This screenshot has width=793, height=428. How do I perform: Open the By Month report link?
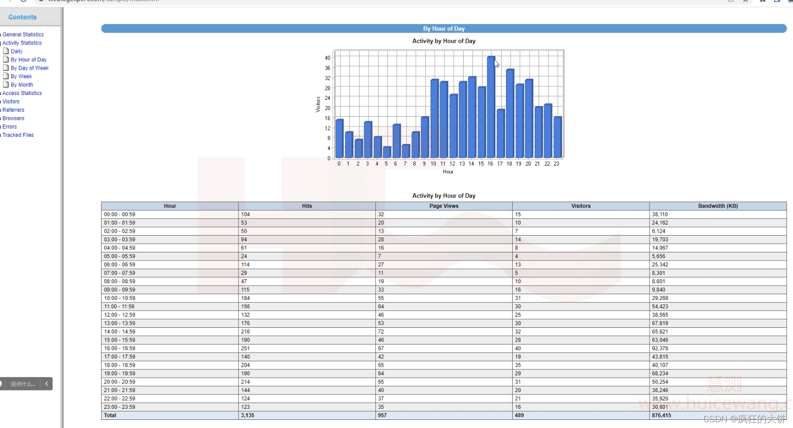(22, 85)
